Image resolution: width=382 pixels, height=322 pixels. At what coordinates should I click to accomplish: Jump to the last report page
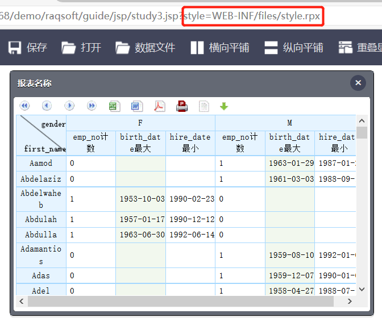92,106
